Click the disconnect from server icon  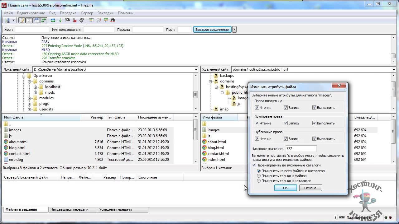[x=75, y=21]
